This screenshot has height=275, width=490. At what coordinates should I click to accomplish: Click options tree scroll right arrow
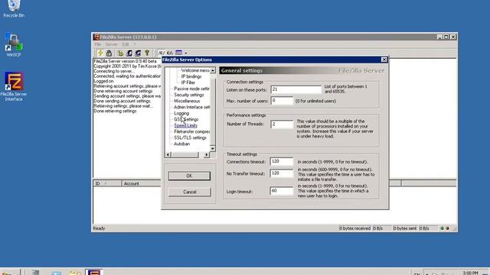pyautogui.click(x=206, y=154)
